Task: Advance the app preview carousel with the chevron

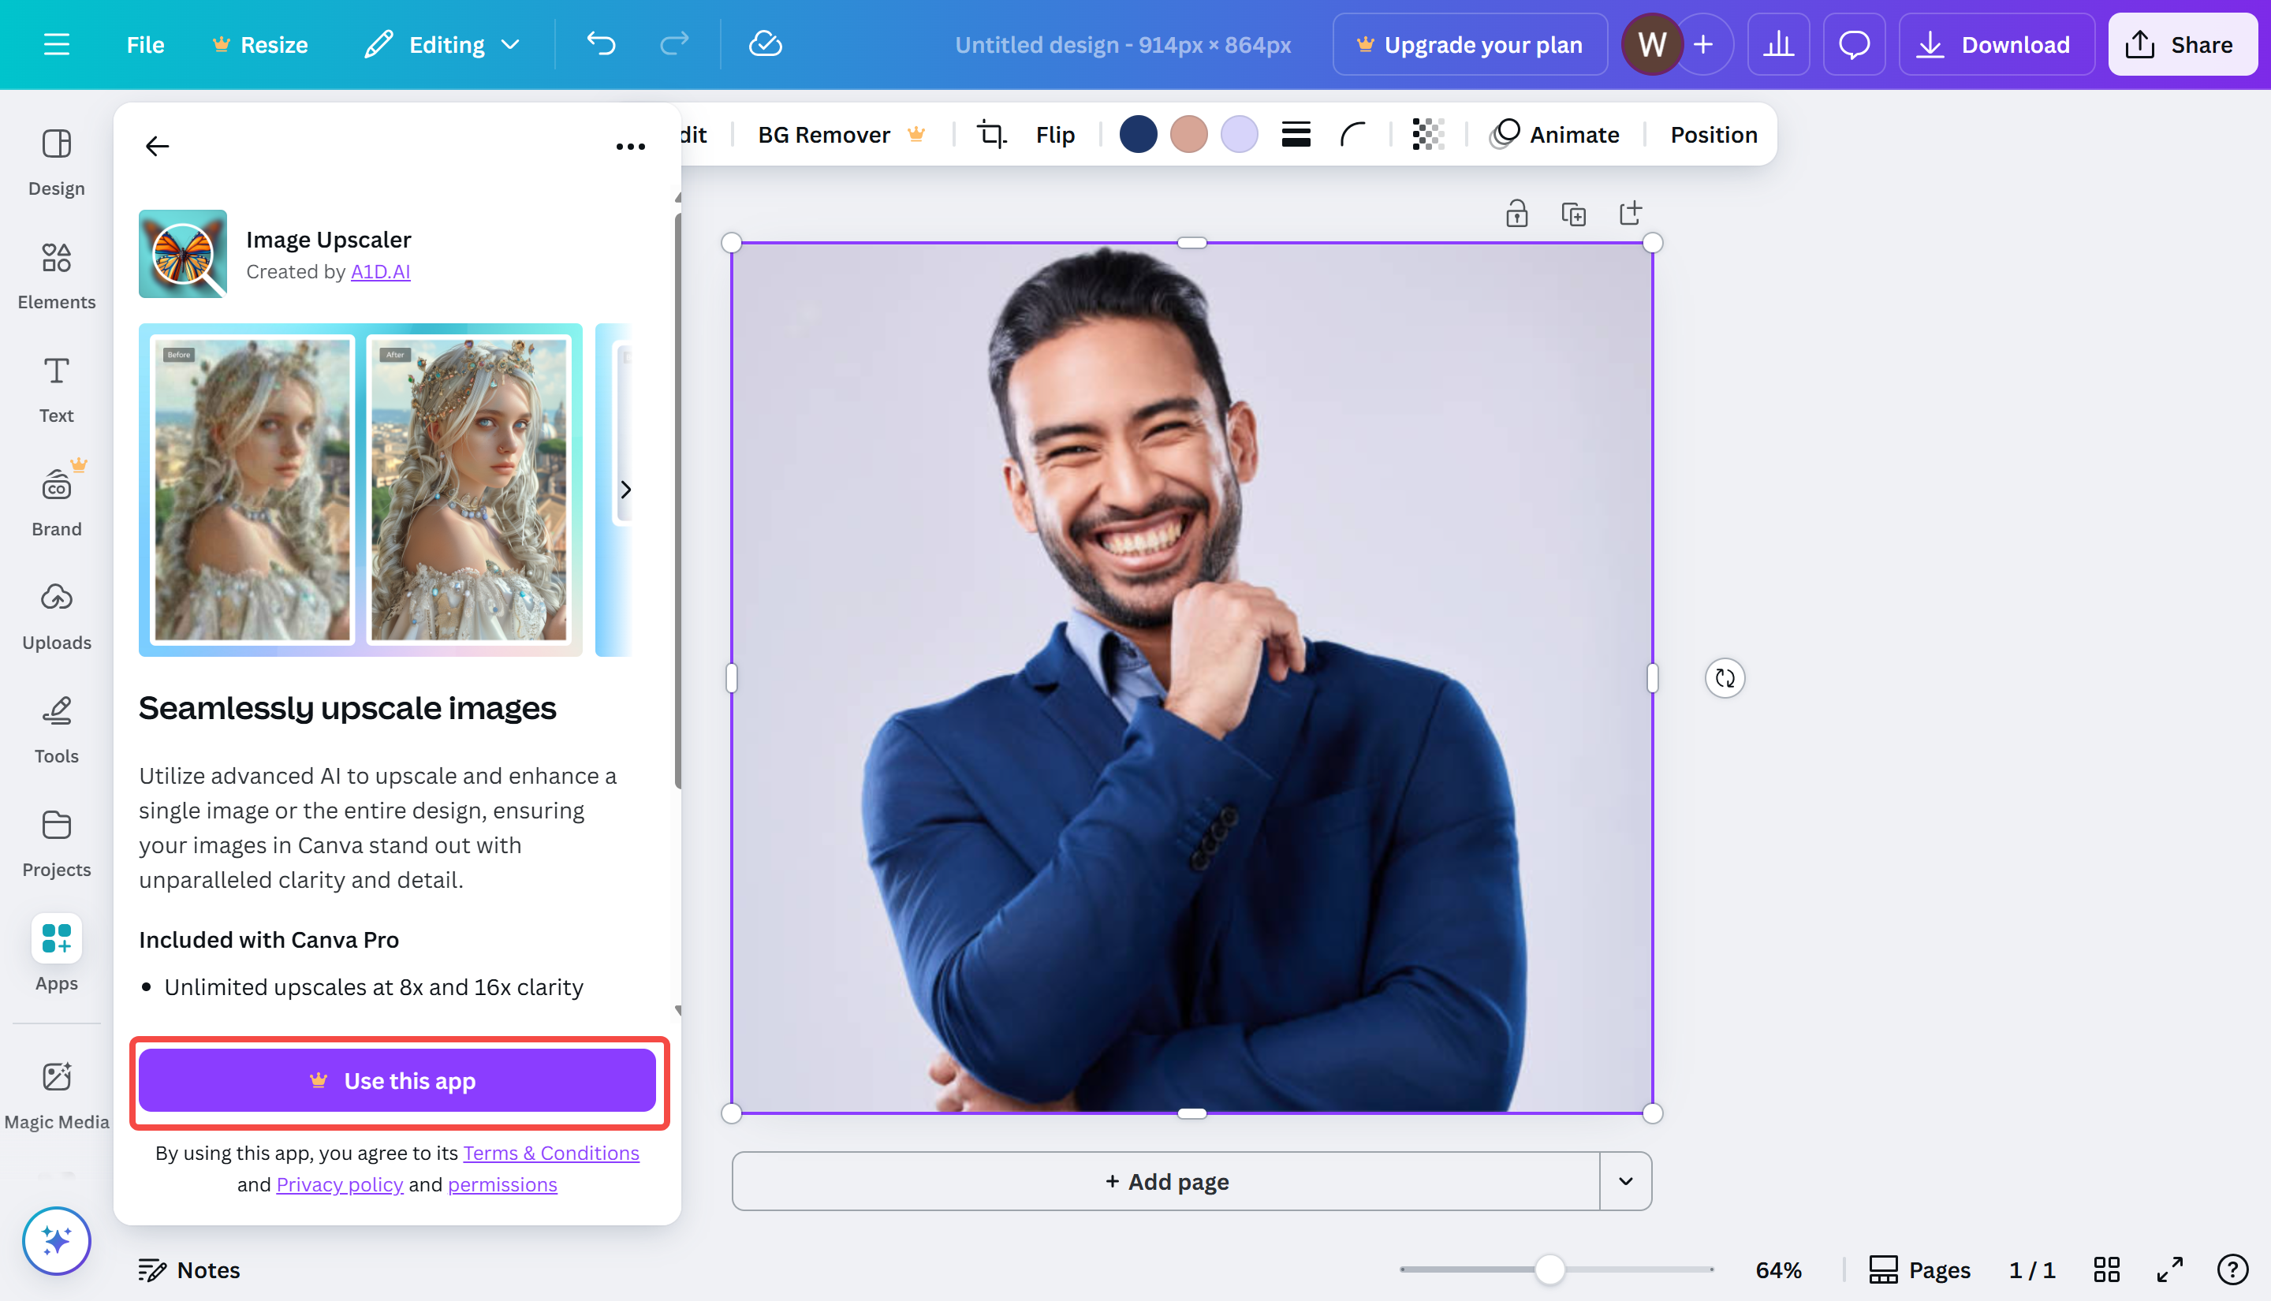Action: pyautogui.click(x=625, y=490)
